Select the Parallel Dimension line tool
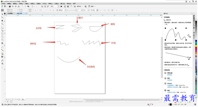 tap(2, 47)
